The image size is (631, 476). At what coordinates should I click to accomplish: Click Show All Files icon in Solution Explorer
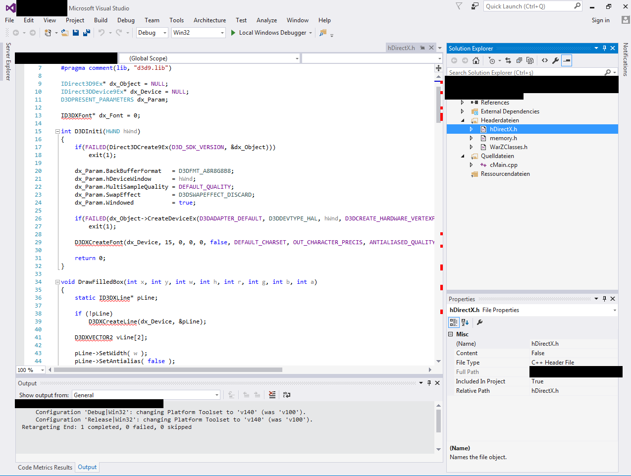tap(530, 60)
